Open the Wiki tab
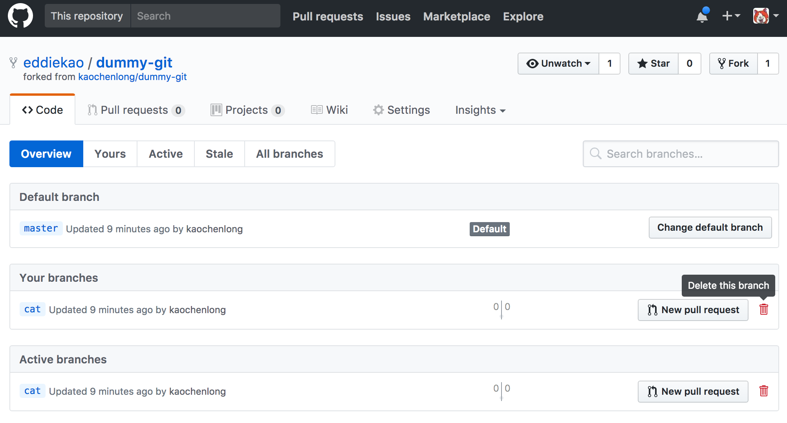Image resolution: width=787 pixels, height=423 pixels. click(329, 110)
